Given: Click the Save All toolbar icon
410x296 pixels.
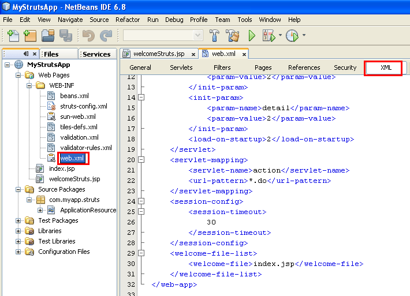Looking at the screenshot, I should coord(66,36).
